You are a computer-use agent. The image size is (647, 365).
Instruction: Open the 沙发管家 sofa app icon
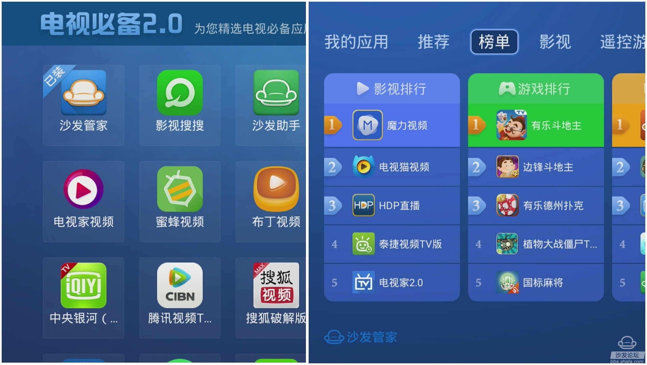(x=83, y=93)
